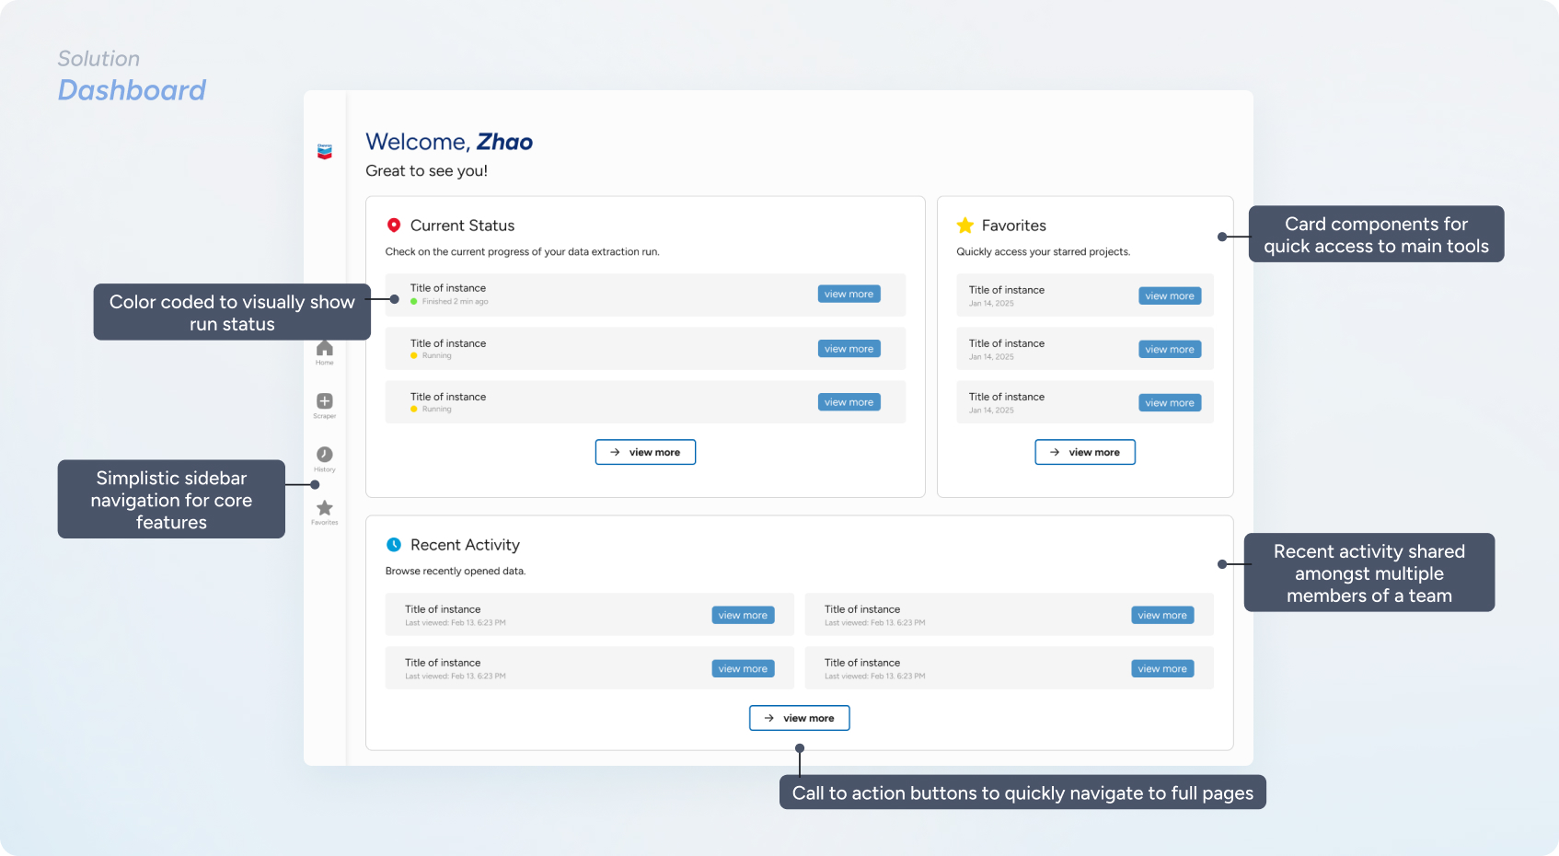The height and width of the screenshot is (856, 1559).
Task: Open the Scraper page from the sidebar
Action: (324, 402)
